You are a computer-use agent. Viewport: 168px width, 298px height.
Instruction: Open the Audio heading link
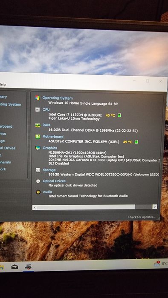pos(48,192)
